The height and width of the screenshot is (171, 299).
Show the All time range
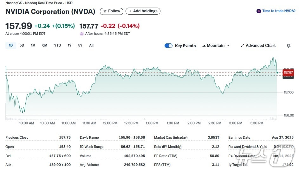coord(91,45)
